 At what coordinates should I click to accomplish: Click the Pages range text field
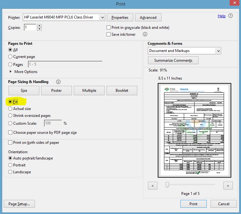click(x=65, y=64)
